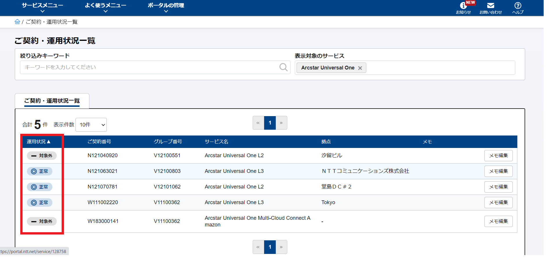Click the メモ column header
This screenshot has height=260, width=550.
coord(427,142)
